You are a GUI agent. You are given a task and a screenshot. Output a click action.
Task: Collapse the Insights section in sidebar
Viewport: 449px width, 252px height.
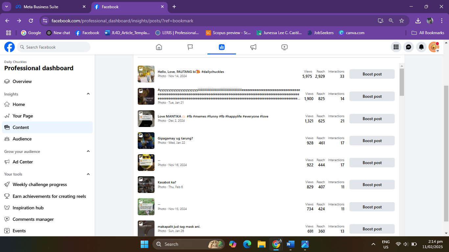[x=88, y=94]
